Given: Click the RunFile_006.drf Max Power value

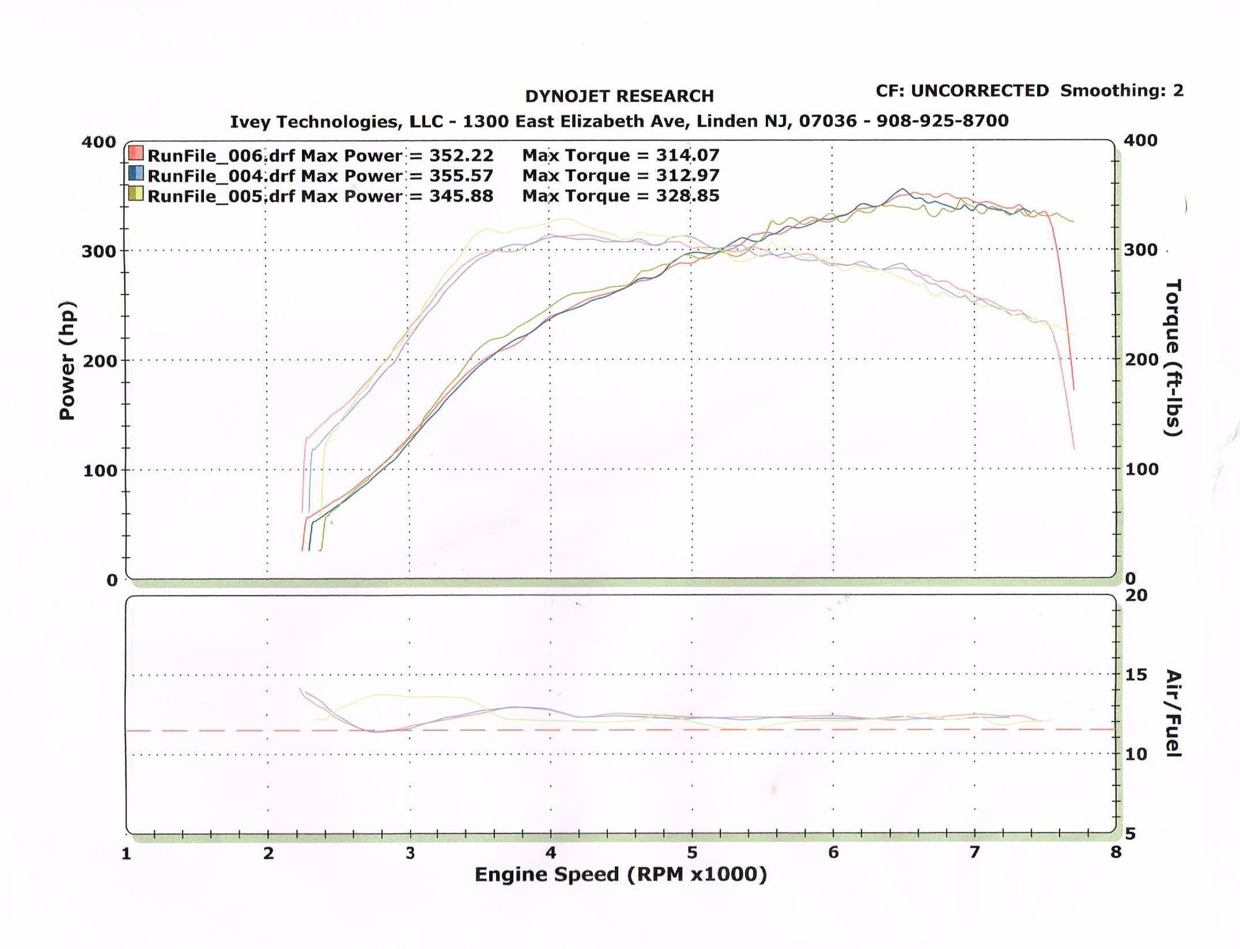Looking at the screenshot, I should tap(461, 155).
